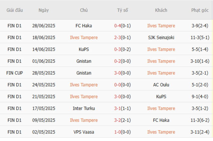Open the VPS Vaasa team link
213x141 pixels.
coord(84,132)
